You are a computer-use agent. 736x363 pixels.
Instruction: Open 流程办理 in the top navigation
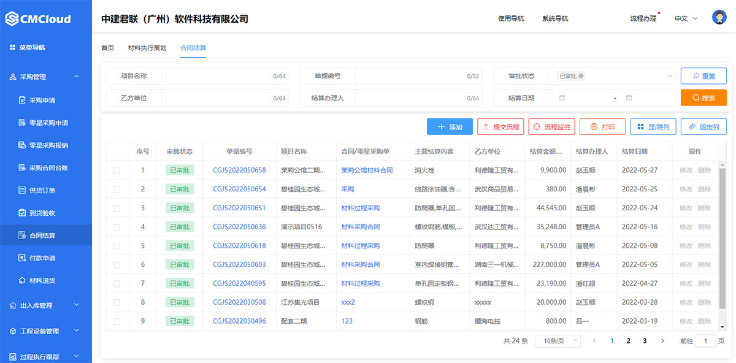(x=643, y=18)
